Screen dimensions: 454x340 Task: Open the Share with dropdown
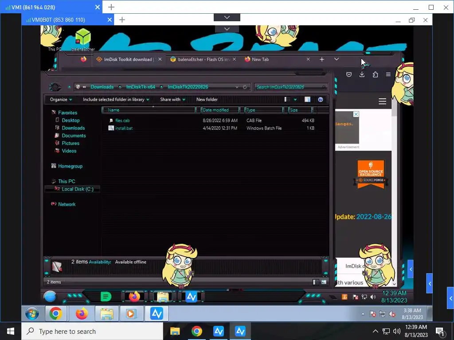point(172,100)
